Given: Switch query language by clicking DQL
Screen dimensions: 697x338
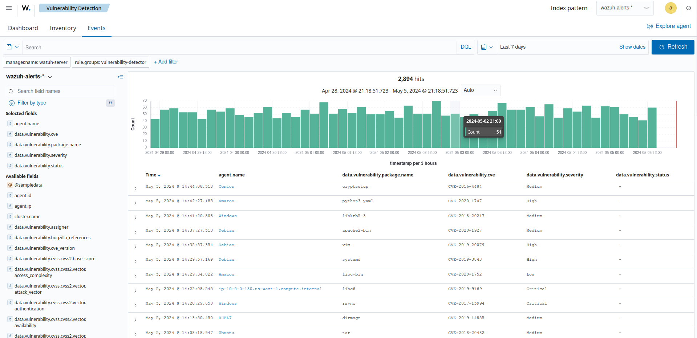Looking at the screenshot, I should (x=465, y=47).
